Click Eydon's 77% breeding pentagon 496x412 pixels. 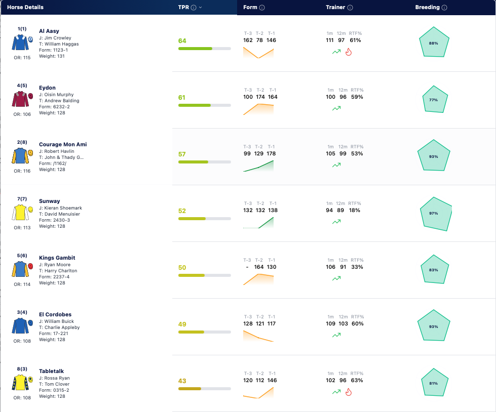point(435,99)
